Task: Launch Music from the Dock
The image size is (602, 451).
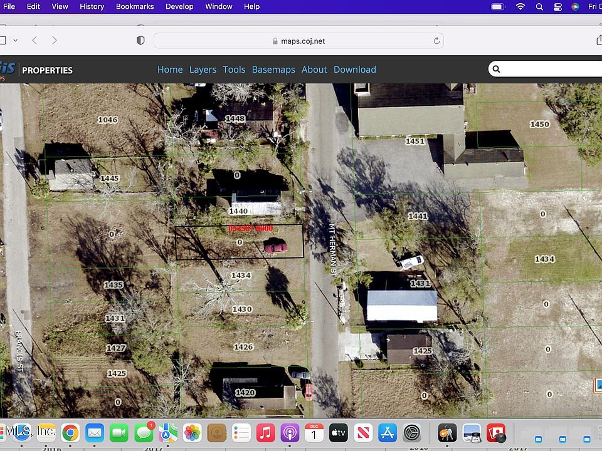Action: (x=265, y=433)
